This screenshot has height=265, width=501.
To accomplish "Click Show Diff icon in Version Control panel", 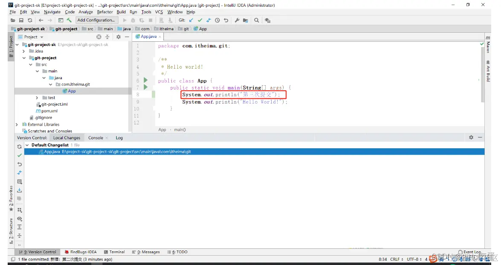I will pos(20,173).
